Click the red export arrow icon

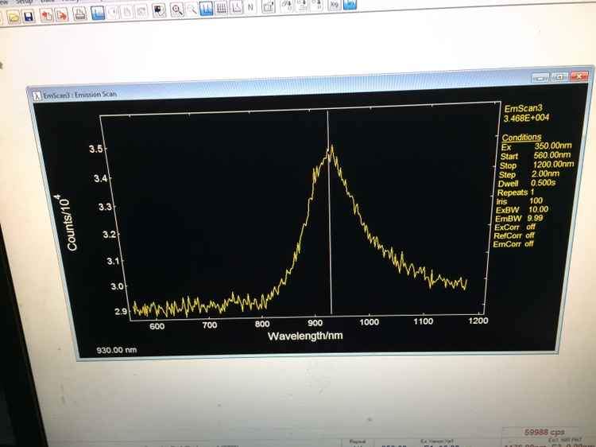[61, 15]
